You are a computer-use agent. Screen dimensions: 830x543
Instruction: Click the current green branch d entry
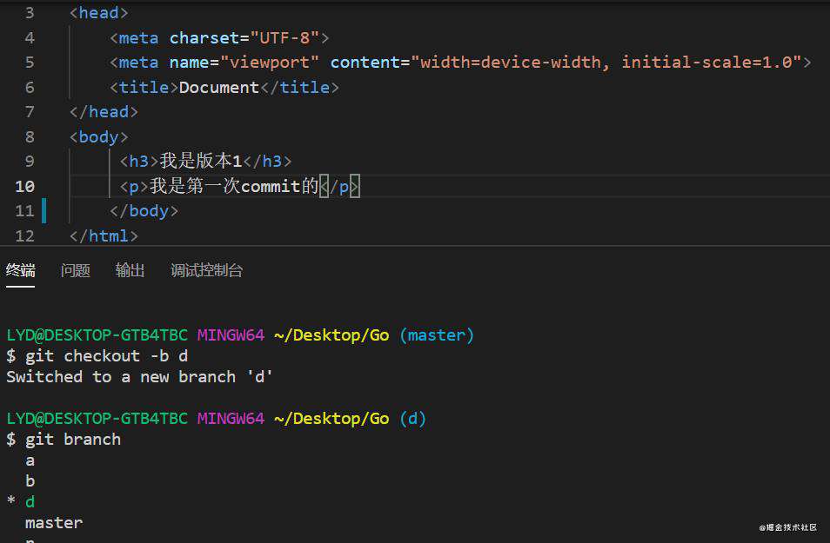click(x=30, y=502)
